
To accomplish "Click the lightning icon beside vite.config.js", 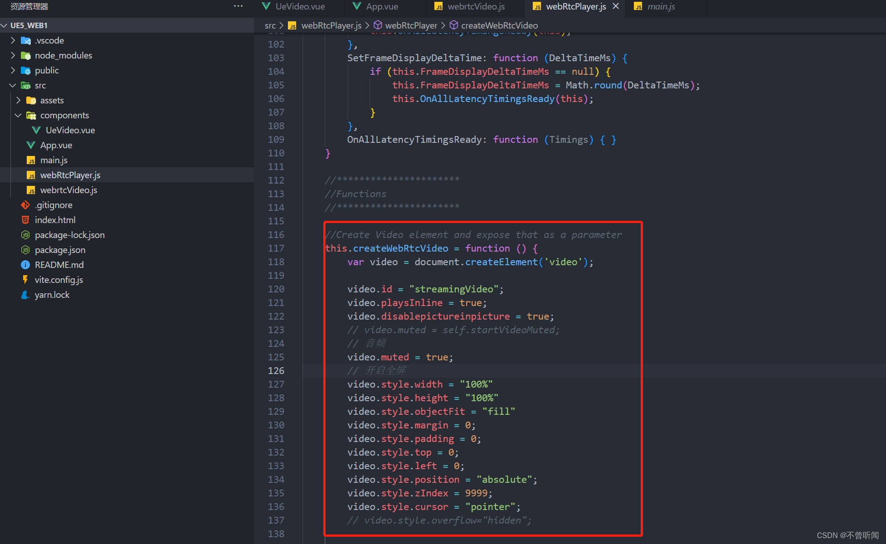I will [x=25, y=280].
